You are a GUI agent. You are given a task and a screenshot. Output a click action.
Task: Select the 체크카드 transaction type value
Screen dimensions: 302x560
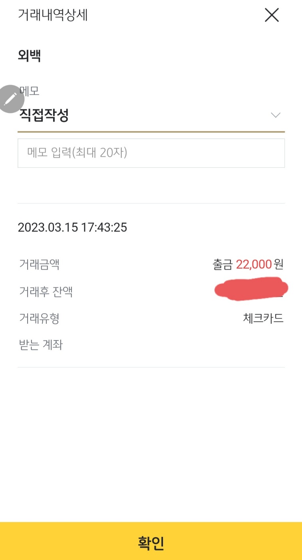(263, 318)
